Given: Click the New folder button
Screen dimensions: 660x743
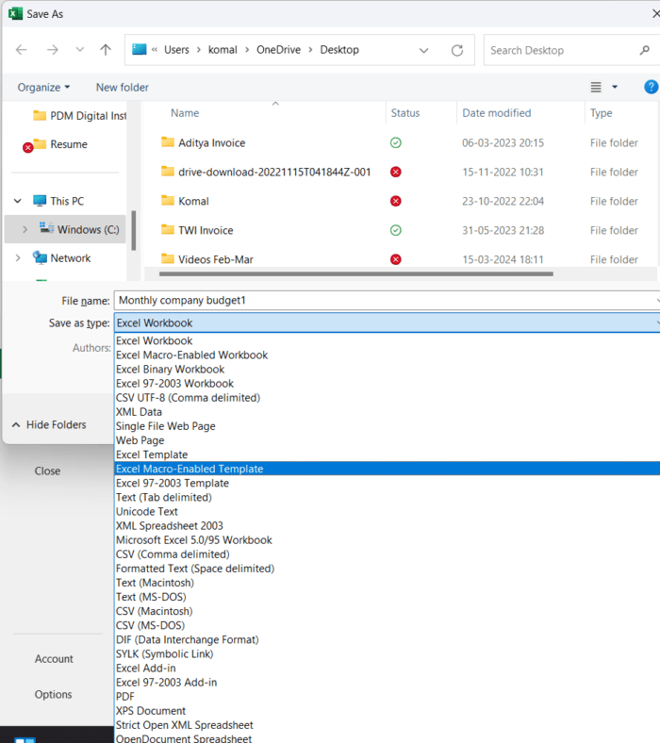Looking at the screenshot, I should 123,87.
